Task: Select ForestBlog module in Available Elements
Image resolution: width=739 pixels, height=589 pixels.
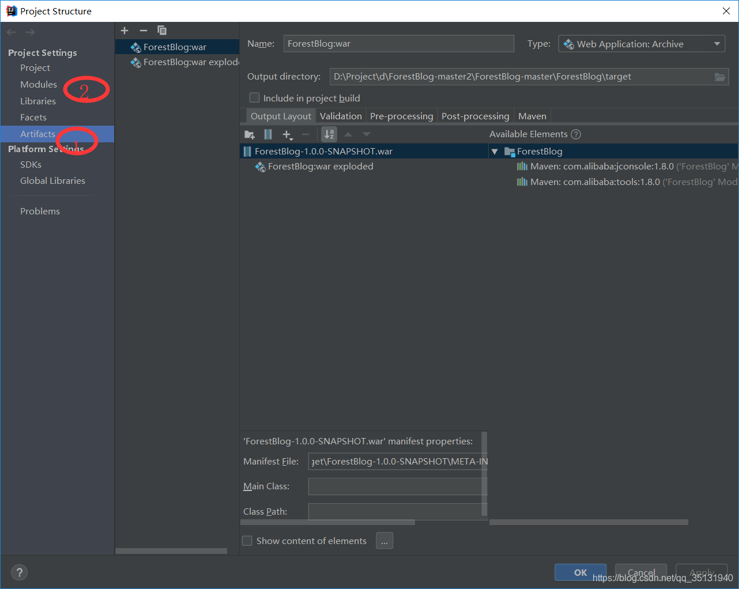Action: (x=533, y=151)
